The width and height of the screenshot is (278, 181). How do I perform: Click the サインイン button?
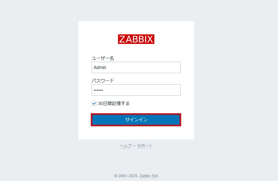point(136,120)
